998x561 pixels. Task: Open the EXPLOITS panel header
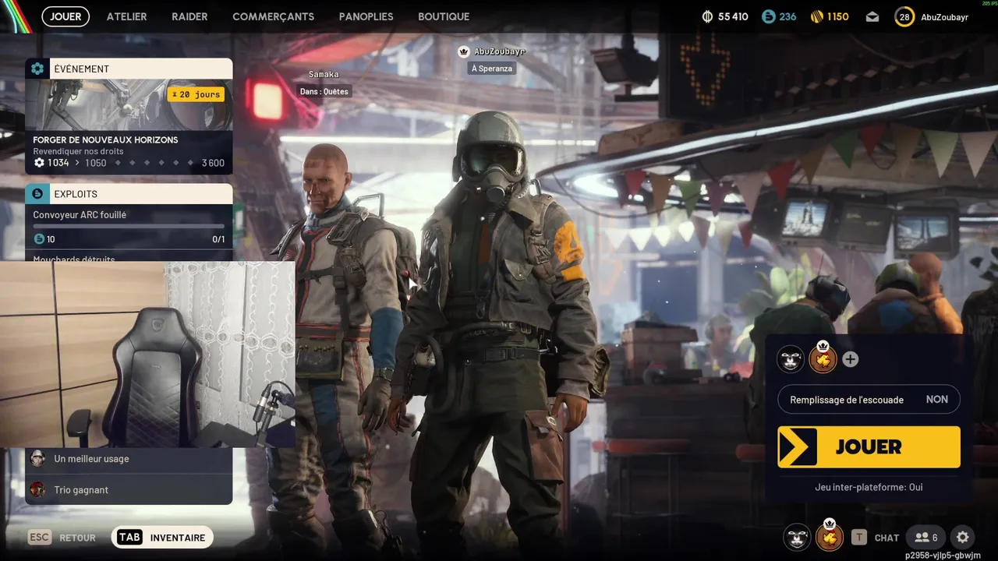(129, 194)
